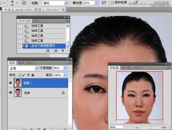Switch to the 直方图 tab

click(x=127, y=68)
